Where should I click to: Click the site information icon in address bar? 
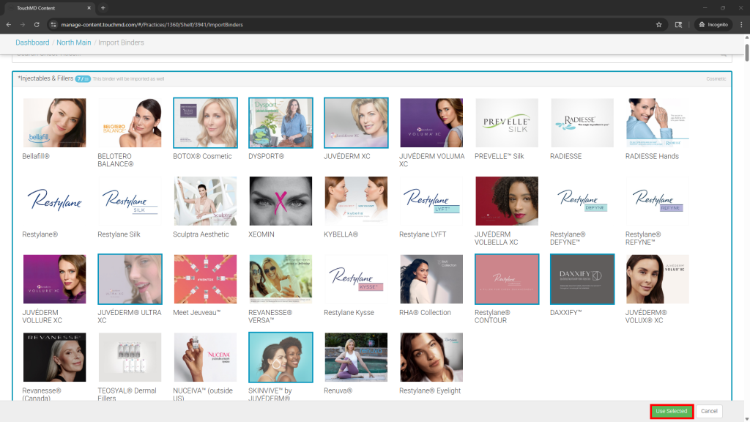point(53,24)
